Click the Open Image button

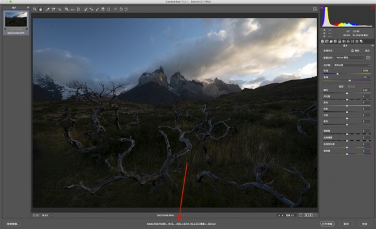pos(327,224)
